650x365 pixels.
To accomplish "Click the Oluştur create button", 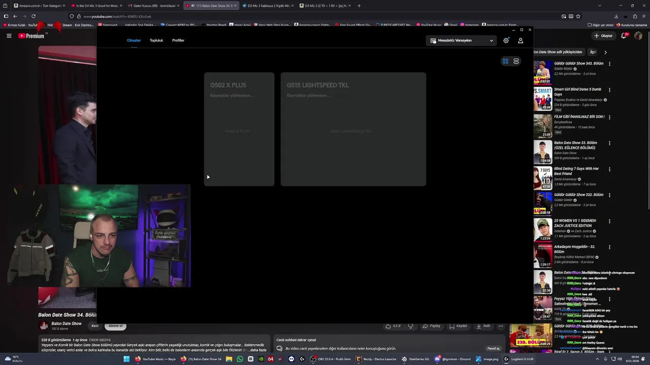I will tap(603, 35).
